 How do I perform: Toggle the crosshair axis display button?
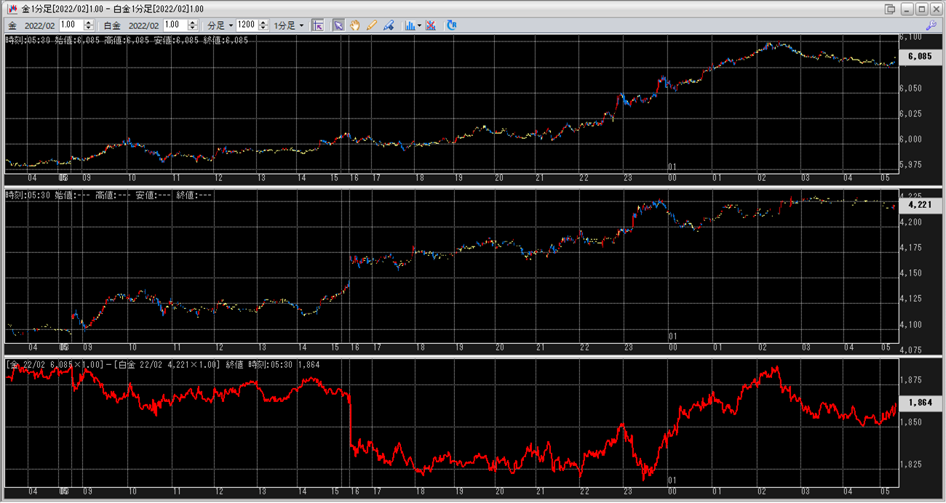pos(317,25)
